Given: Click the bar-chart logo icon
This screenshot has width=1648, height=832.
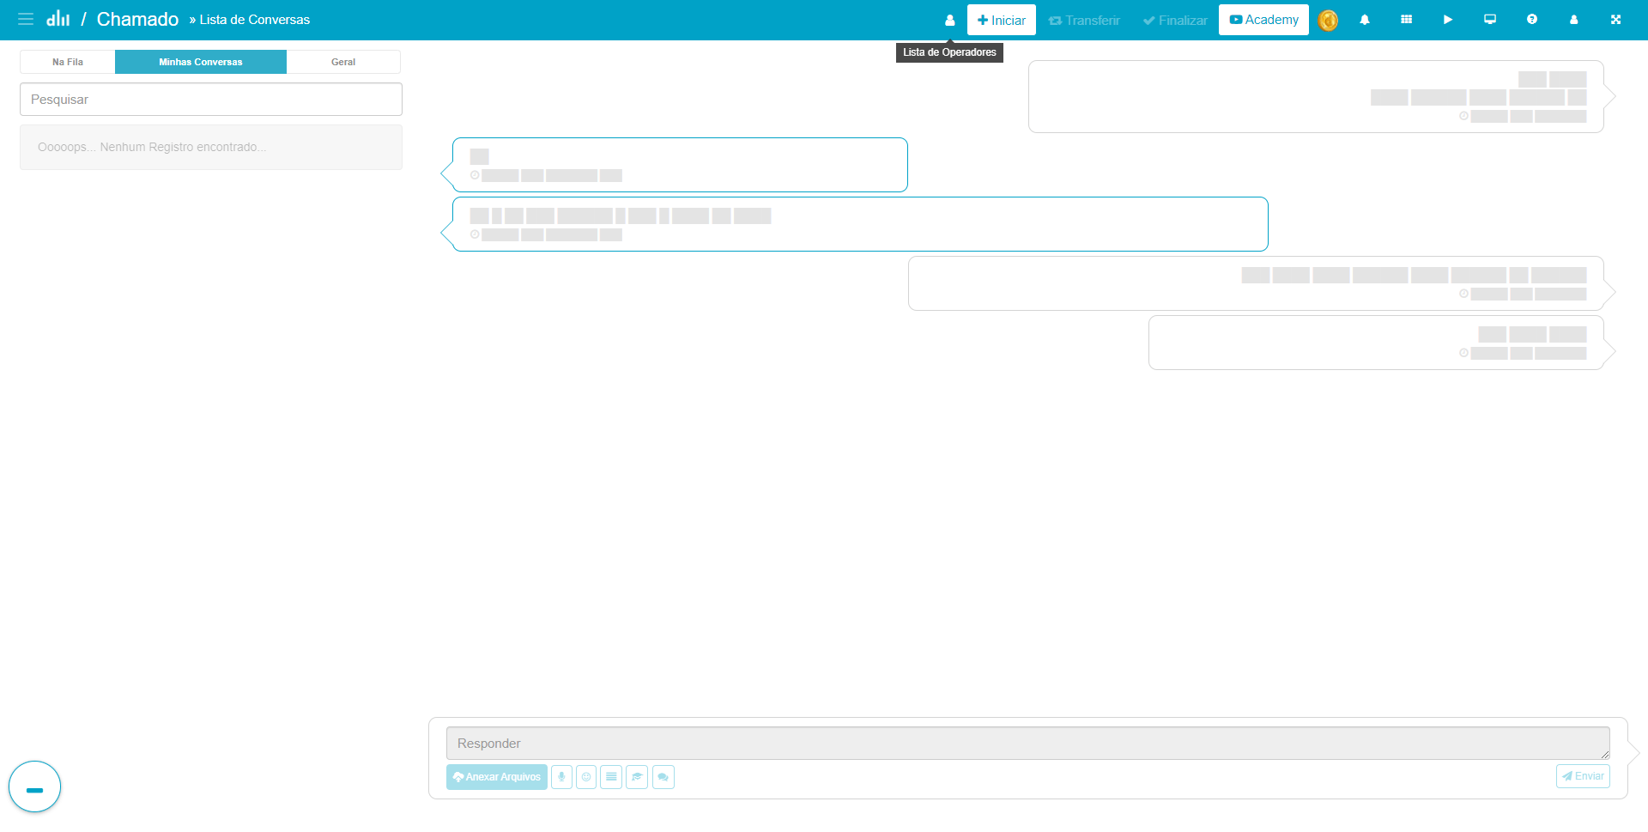Looking at the screenshot, I should (58, 18).
